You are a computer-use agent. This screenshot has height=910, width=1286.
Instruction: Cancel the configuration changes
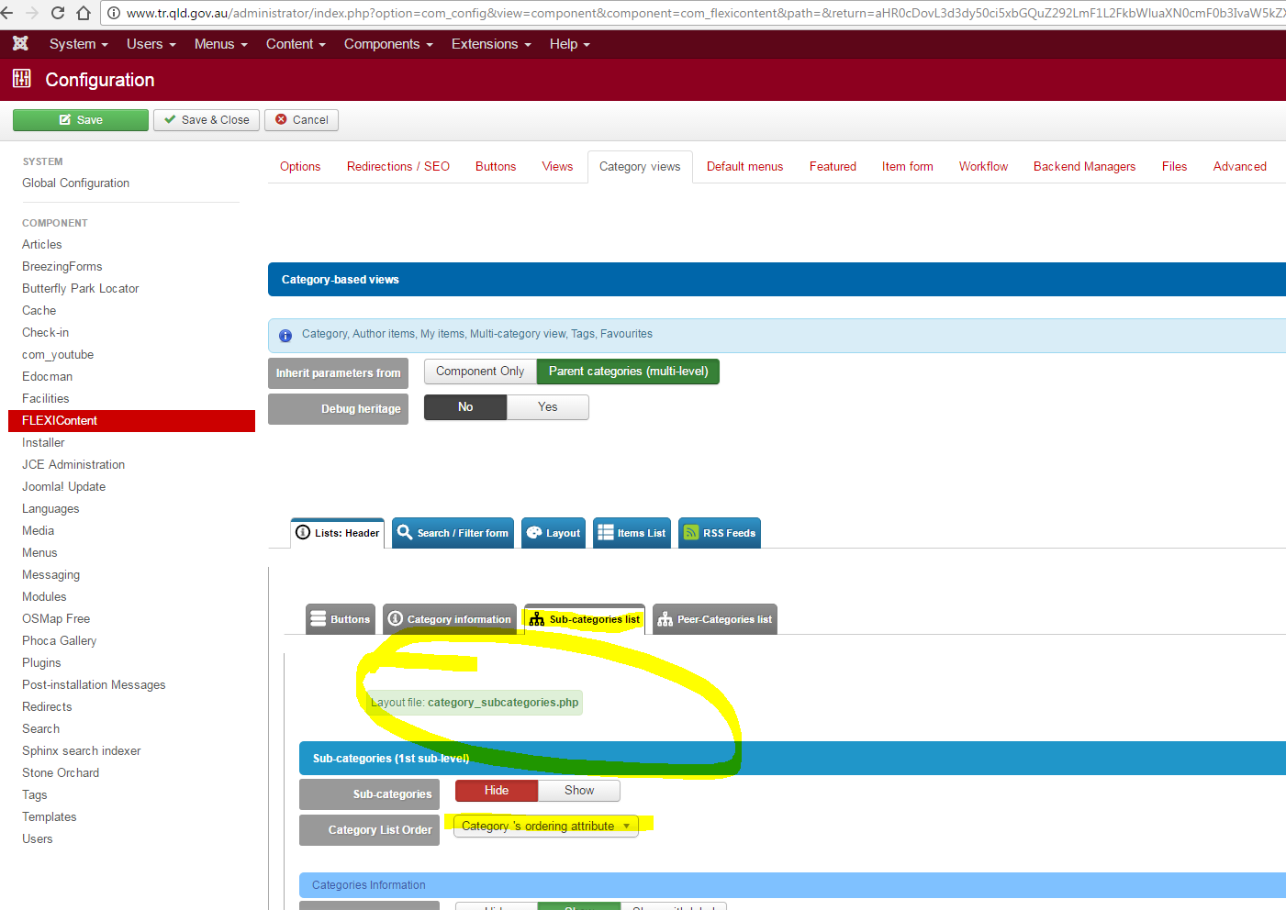pos(302,120)
